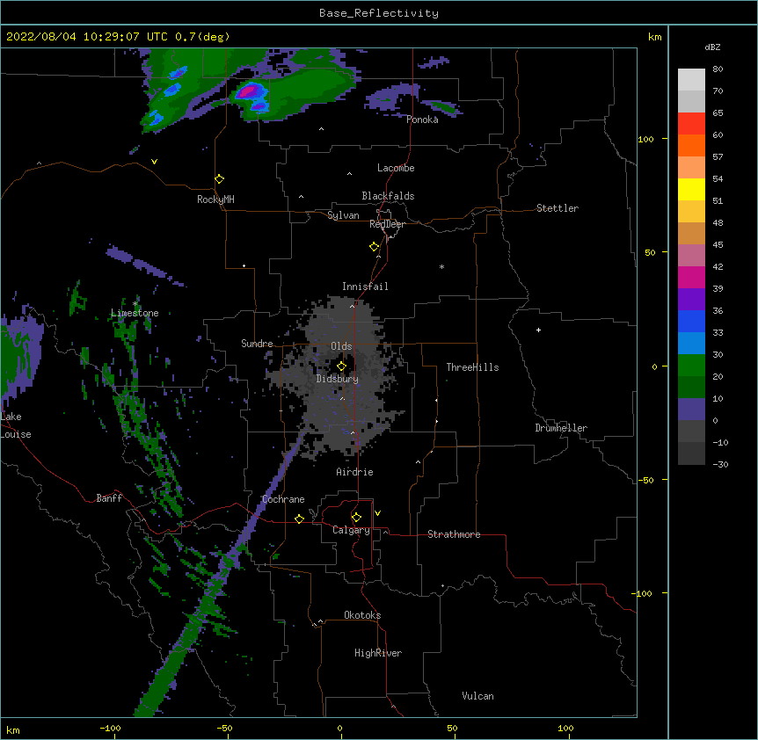Click the dBZ legend heading
Screen dimensions: 758x740
(712, 47)
